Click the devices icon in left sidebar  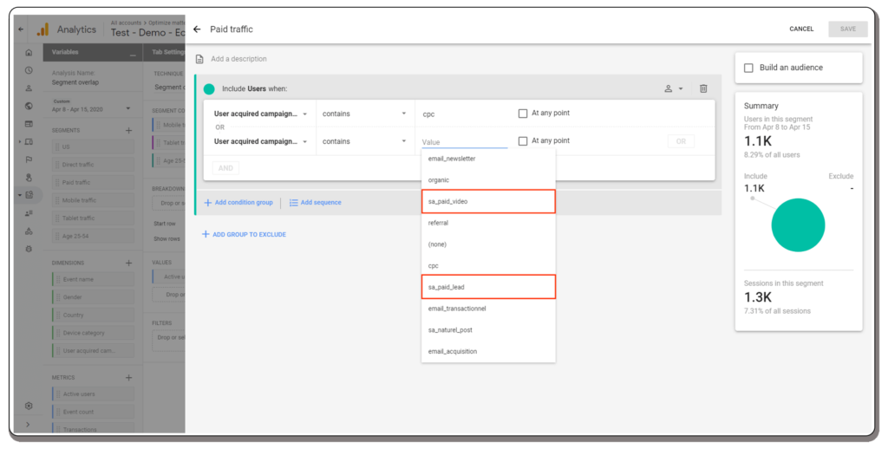point(29,141)
